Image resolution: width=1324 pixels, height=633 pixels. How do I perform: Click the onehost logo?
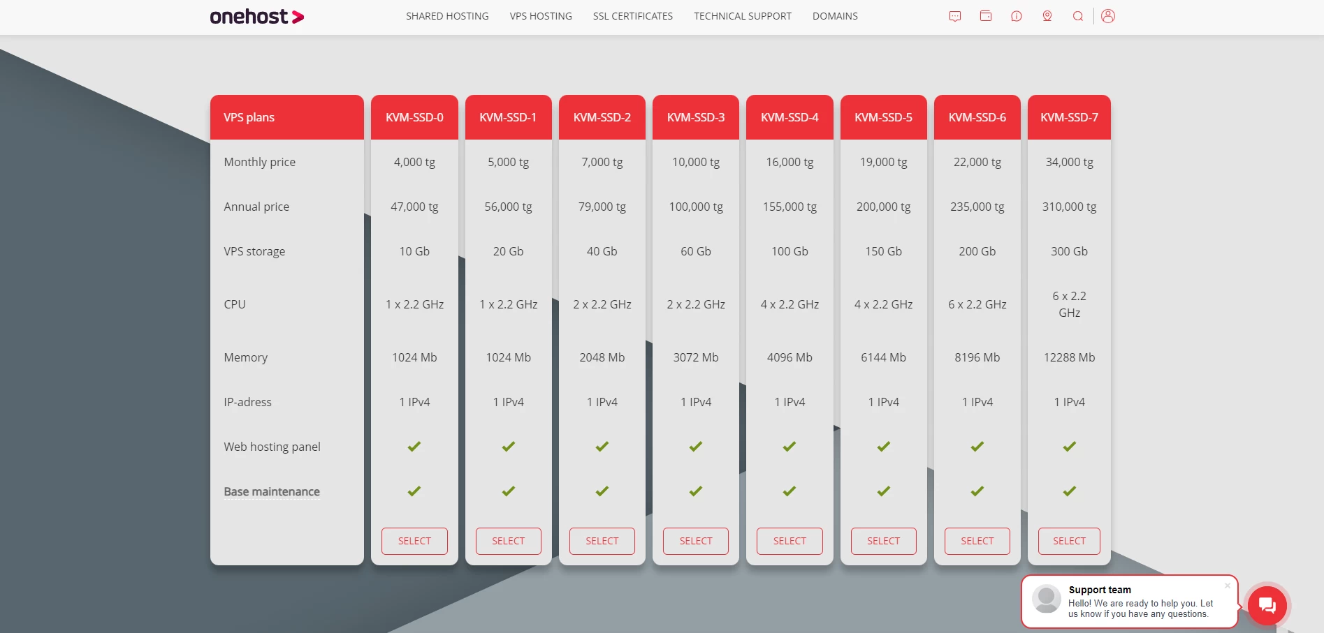coord(256,17)
